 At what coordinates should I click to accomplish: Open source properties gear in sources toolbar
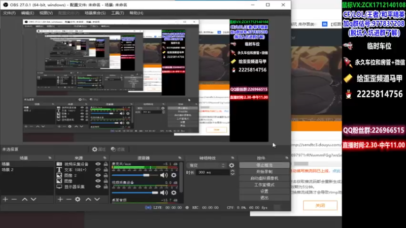pyautogui.click(x=78, y=199)
